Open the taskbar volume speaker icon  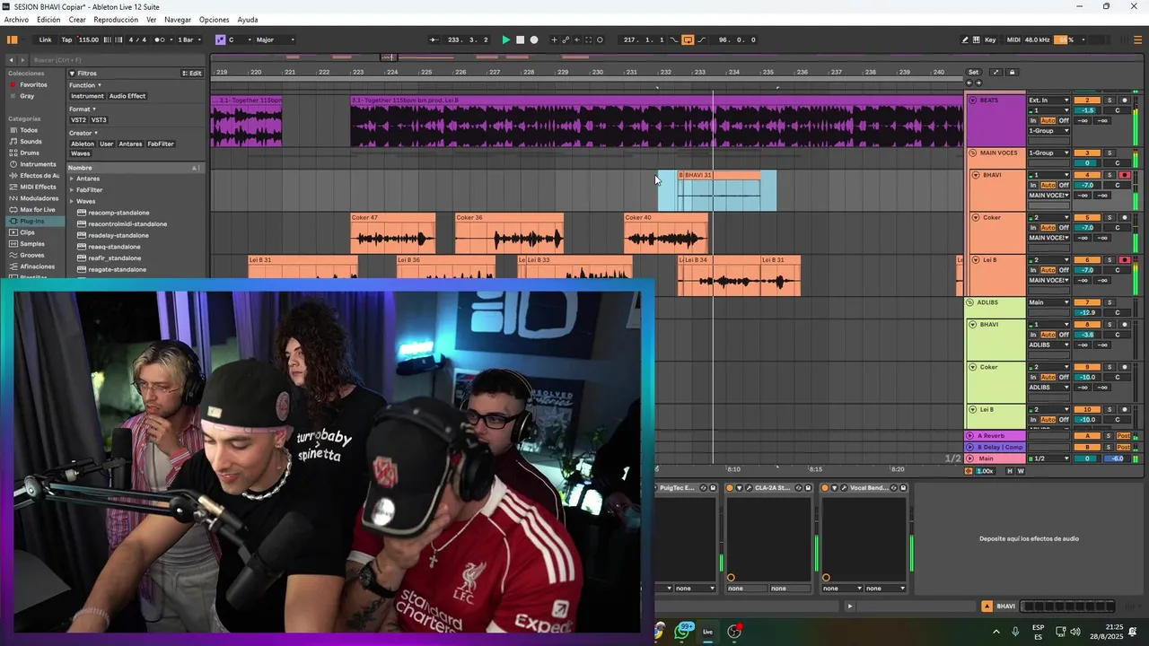[1074, 632]
